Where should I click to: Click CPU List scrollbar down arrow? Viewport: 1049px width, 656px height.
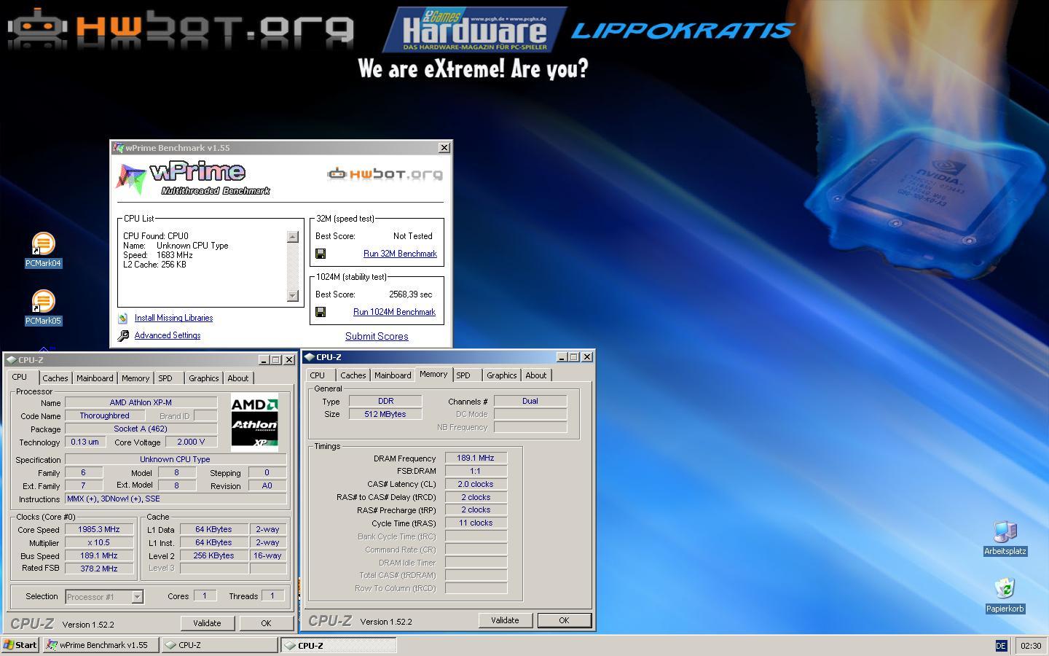click(x=293, y=295)
